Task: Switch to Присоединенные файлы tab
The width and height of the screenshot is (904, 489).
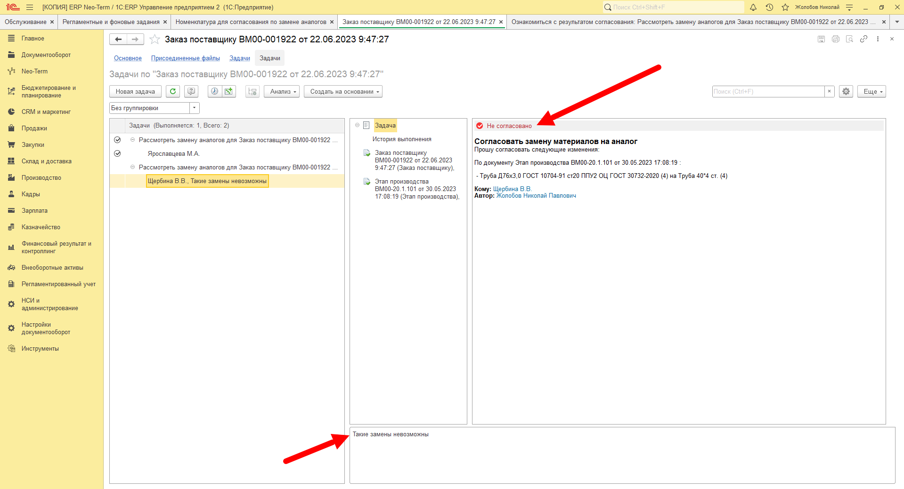Action: (186, 58)
